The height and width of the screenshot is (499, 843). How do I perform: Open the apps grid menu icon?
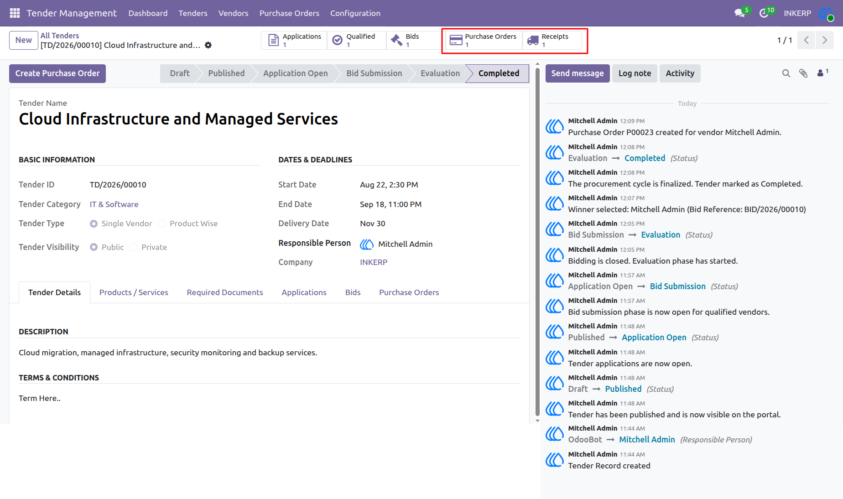click(x=15, y=13)
